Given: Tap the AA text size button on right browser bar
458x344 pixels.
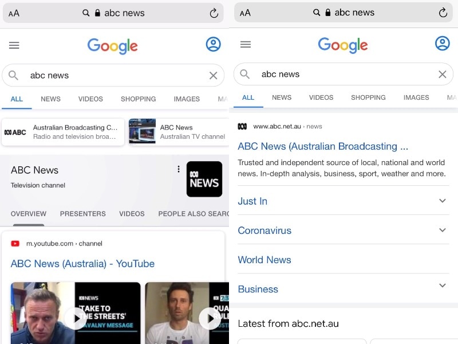Looking at the screenshot, I should (245, 13).
